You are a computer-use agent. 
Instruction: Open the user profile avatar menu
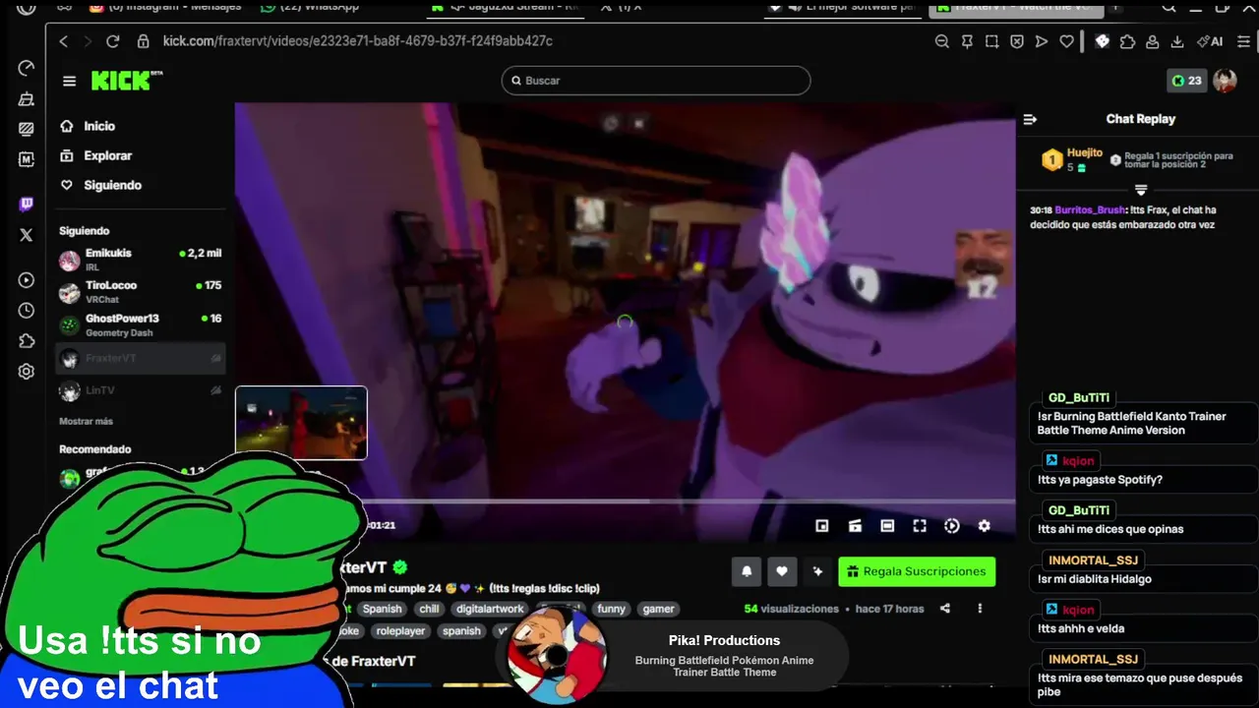(x=1225, y=81)
